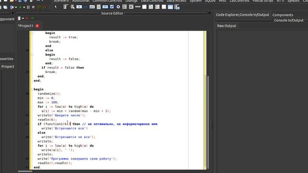Click the Step Over debug icon
Viewport: 308px width, 173px height.
point(44,7)
